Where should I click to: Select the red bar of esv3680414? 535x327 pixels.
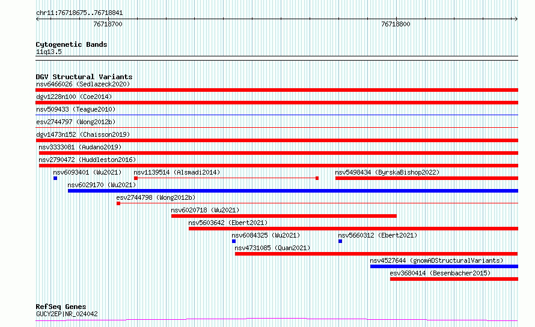coord(454,279)
